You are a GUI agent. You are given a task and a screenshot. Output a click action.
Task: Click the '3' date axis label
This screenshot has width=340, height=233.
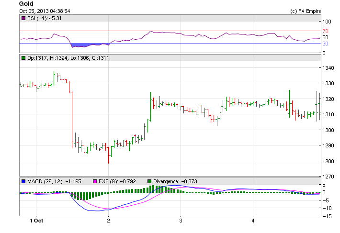(181, 221)
